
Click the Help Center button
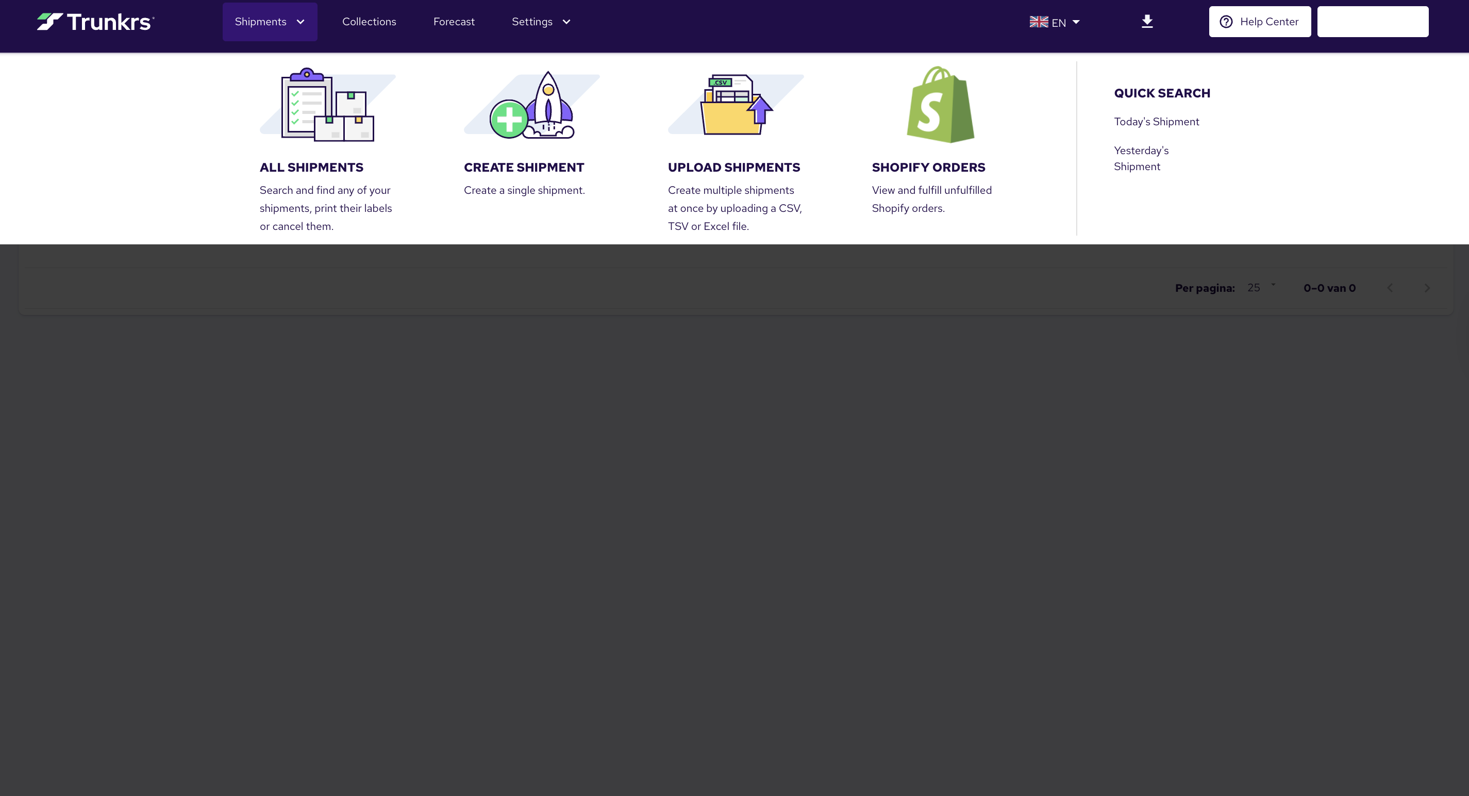coord(1260,22)
